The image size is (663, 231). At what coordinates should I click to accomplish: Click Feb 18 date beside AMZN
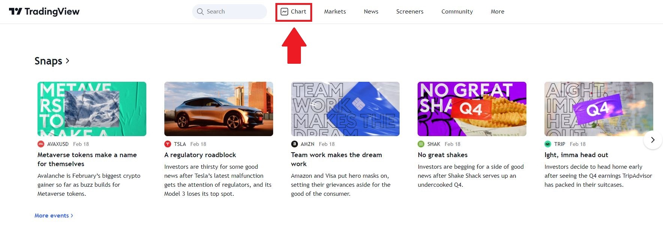pos(327,144)
